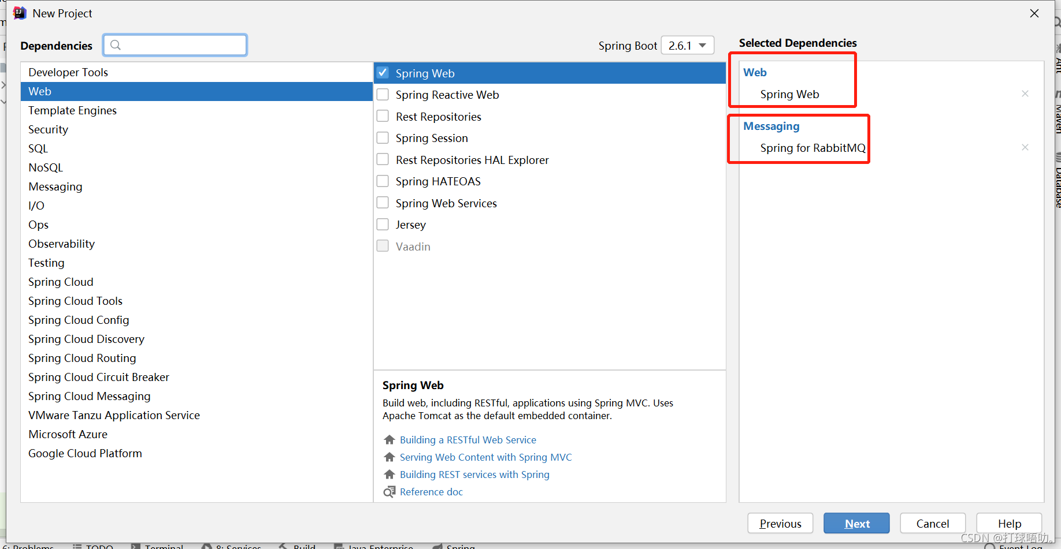
Task: Open Building REST services with Spring link
Action: [474, 475]
